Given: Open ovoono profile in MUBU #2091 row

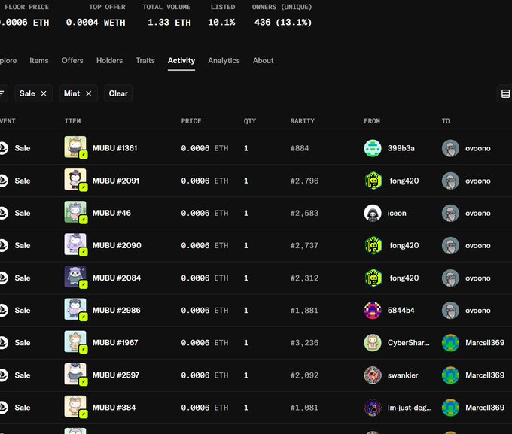Looking at the screenshot, I should click(x=478, y=181).
